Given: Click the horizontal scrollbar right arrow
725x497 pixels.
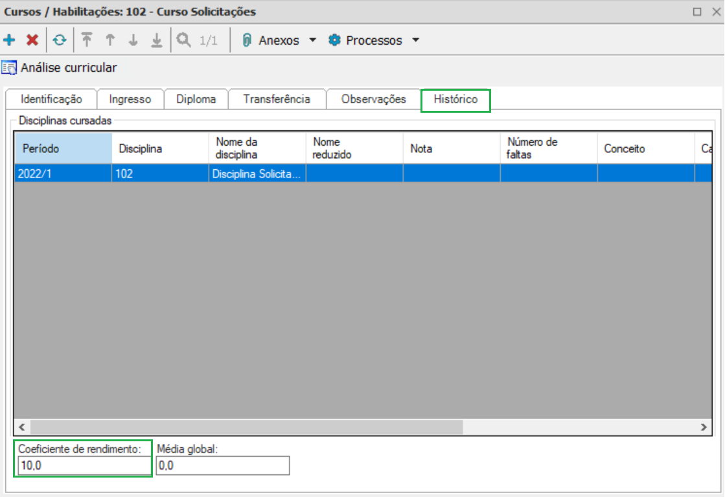Looking at the screenshot, I should (703, 427).
